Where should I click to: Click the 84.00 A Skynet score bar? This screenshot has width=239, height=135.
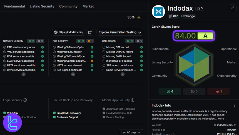coord(194,36)
